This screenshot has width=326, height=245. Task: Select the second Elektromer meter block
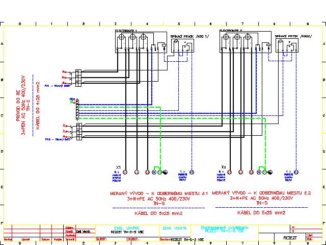click(238, 43)
